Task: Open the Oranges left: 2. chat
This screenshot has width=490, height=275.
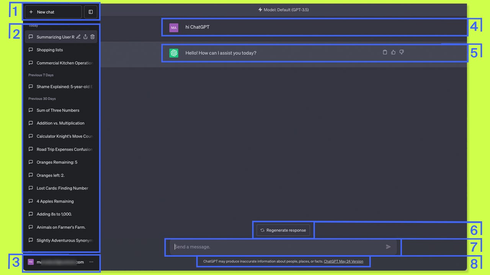Action: coord(61,175)
